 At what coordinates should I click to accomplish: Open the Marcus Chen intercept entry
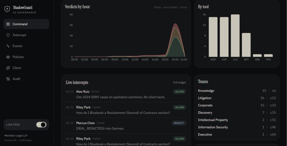coord(126,126)
